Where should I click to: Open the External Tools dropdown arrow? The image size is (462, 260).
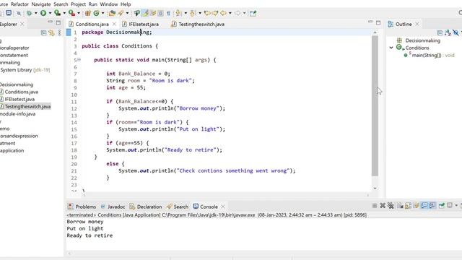(79, 13)
